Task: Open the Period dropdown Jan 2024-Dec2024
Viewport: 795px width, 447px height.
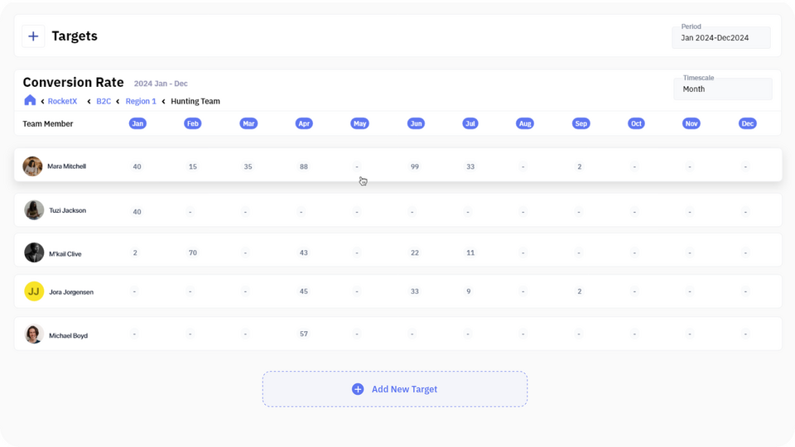Action: [x=721, y=37]
